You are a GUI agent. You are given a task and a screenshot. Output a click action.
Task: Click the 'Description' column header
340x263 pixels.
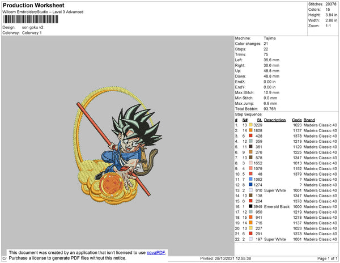click(x=275, y=120)
